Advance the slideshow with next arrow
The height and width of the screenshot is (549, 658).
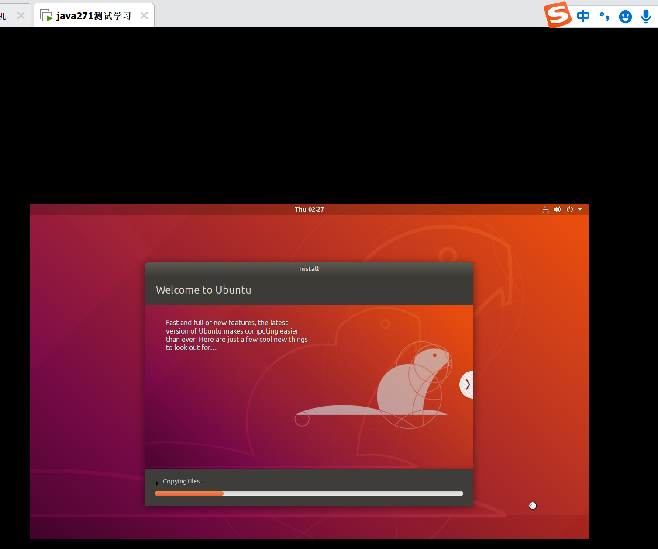click(466, 384)
